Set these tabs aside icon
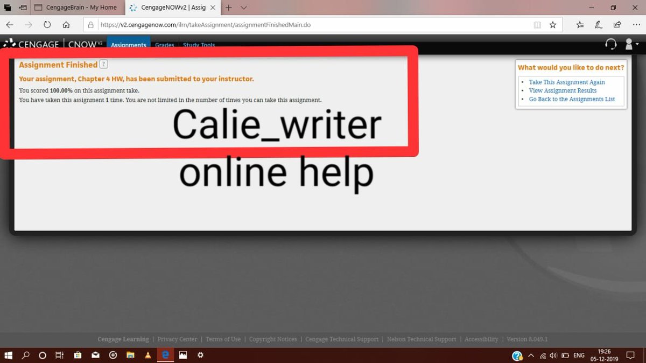 23,8
